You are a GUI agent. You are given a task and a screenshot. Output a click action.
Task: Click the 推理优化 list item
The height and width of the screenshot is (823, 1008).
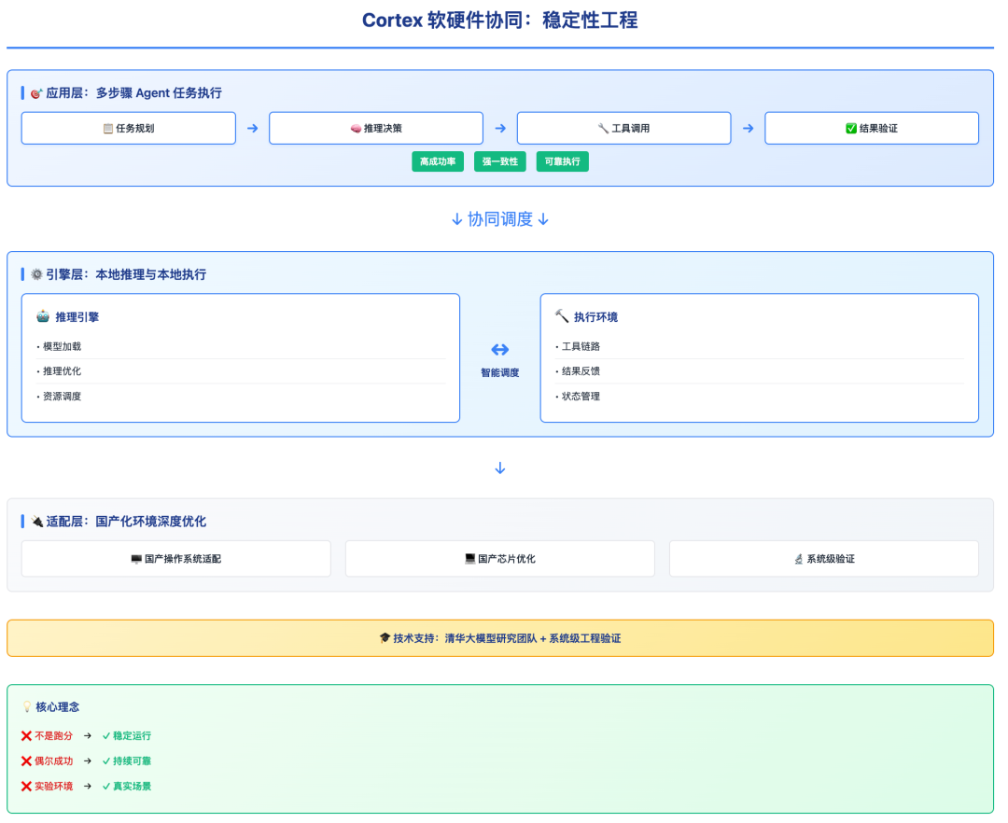pos(241,371)
